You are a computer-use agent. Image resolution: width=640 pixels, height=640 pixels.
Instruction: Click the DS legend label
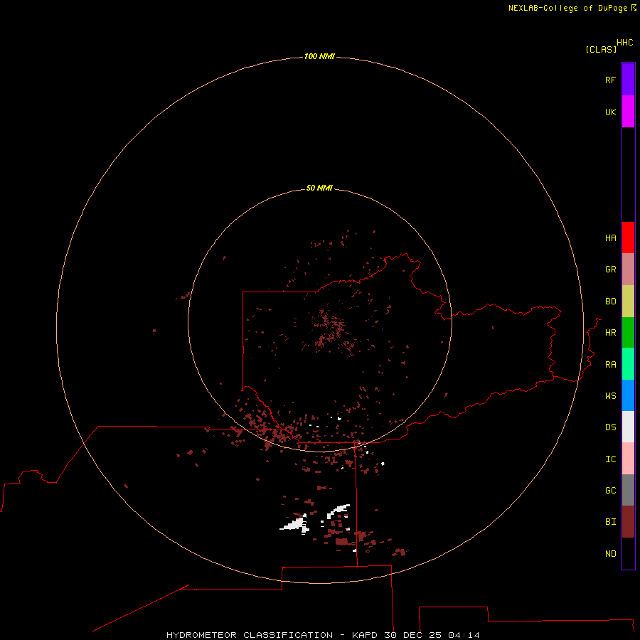(610, 427)
